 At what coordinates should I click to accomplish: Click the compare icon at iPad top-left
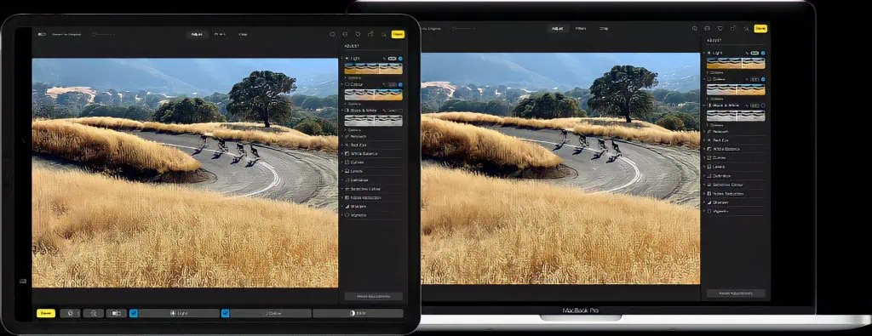point(41,34)
